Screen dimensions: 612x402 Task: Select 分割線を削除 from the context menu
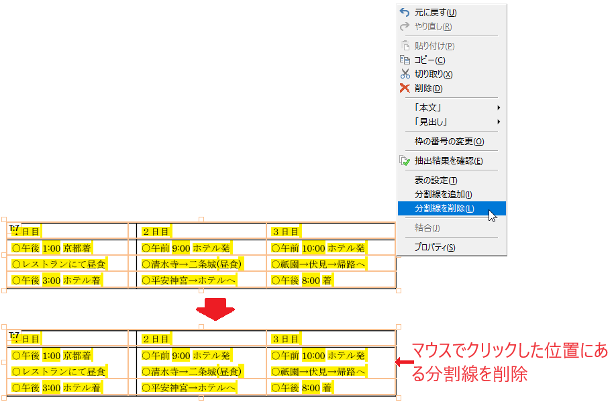tap(443, 209)
